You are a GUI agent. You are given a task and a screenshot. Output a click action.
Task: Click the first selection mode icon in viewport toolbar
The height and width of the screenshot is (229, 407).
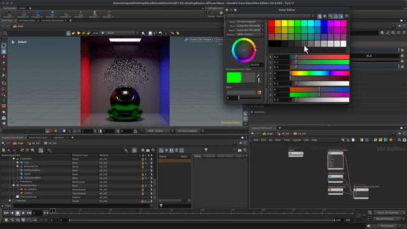pos(68,33)
